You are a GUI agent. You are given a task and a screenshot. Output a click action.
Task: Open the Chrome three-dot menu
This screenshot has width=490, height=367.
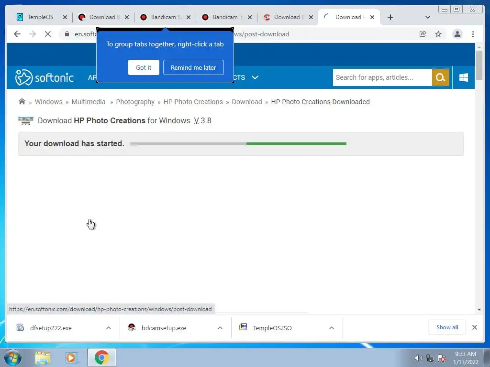point(473,34)
